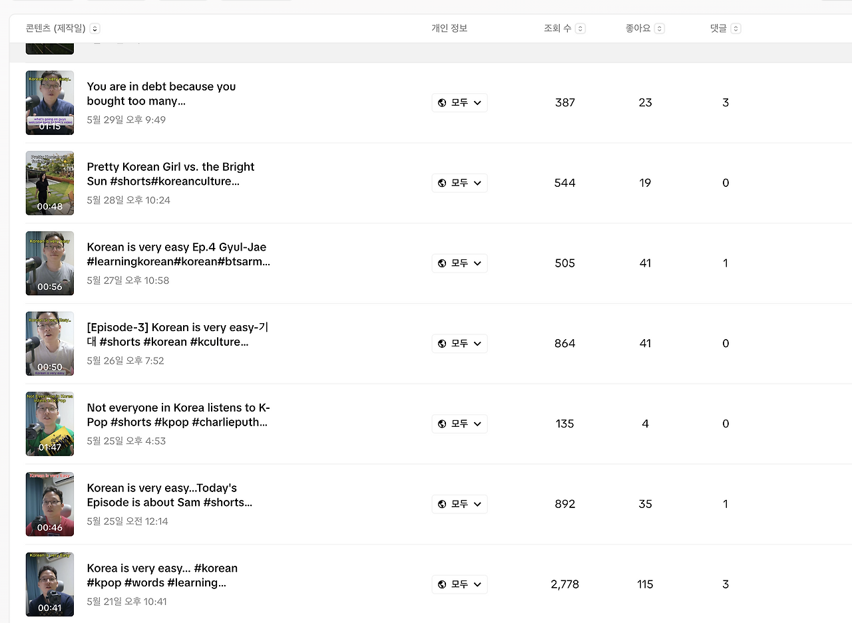Image resolution: width=852 pixels, height=623 pixels.
Task: Click the 01:47 video thumbnail
Action: tap(50, 424)
